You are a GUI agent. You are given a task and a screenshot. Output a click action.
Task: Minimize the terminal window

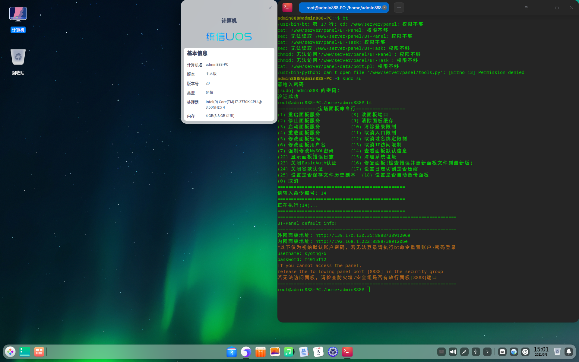[x=542, y=8]
